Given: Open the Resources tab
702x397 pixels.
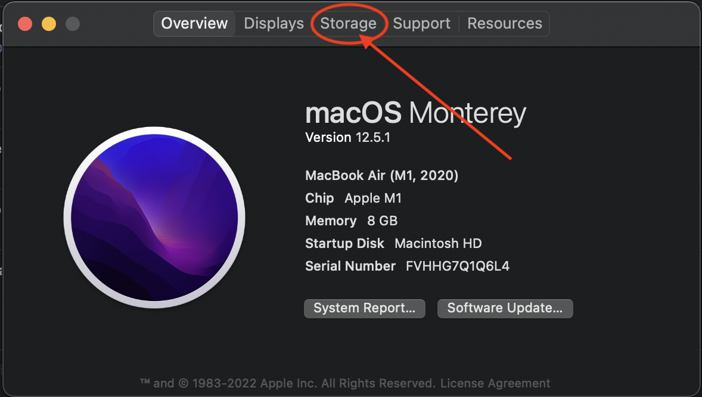Looking at the screenshot, I should pyautogui.click(x=505, y=23).
